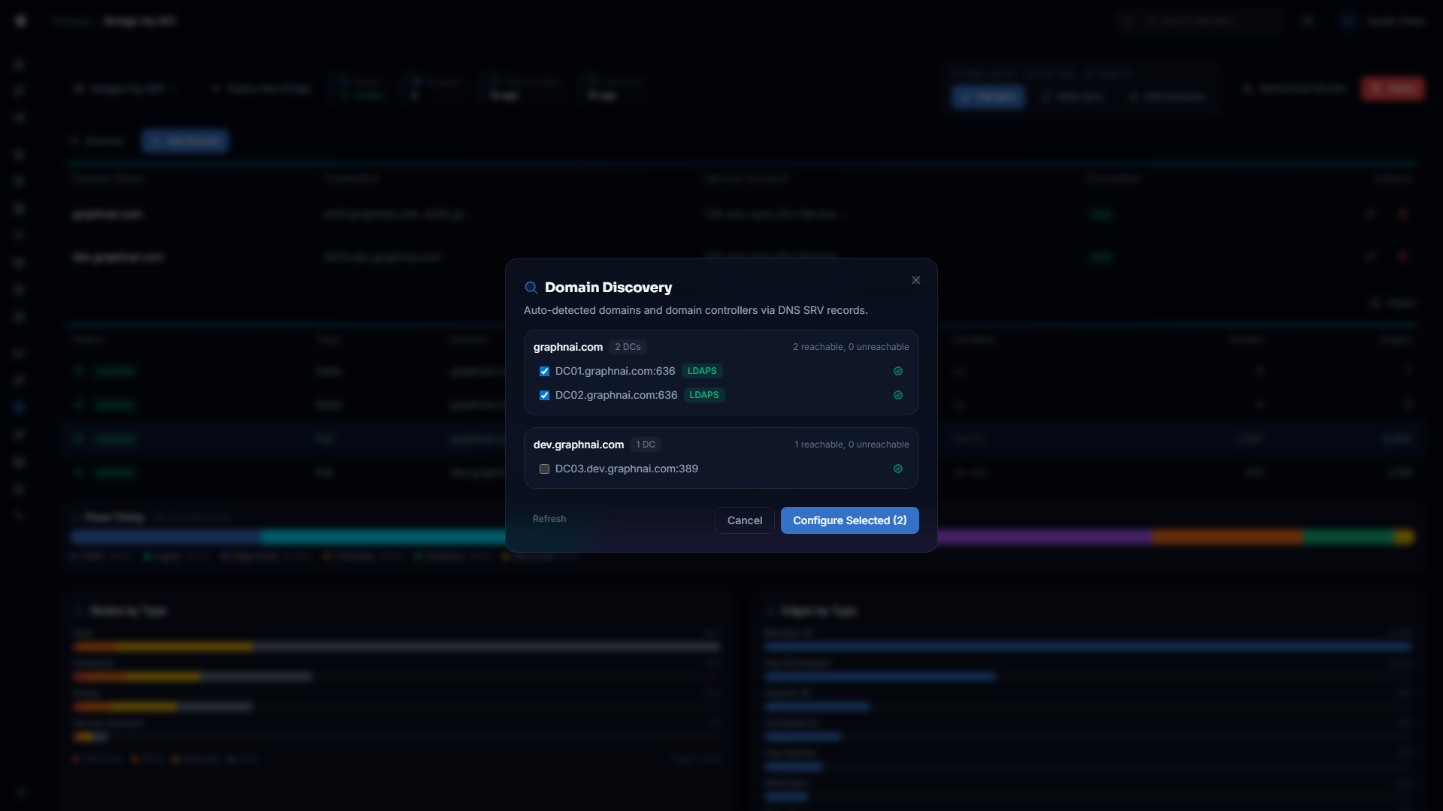1443x811 pixels.
Task: Click the Refresh link in the dialog
Action: pyautogui.click(x=549, y=518)
